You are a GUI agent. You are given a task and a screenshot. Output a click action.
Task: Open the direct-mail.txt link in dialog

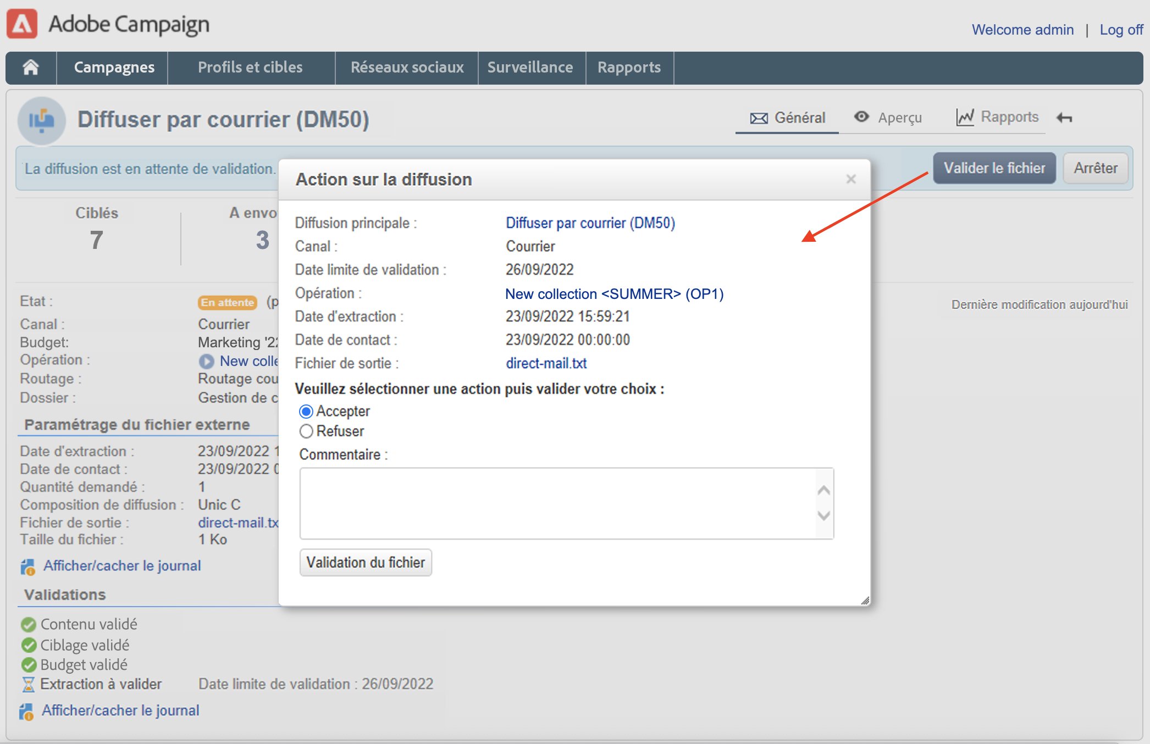click(x=546, y=363)
